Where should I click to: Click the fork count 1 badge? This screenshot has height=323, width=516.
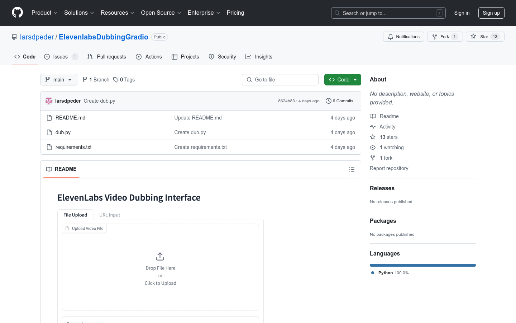454,37
